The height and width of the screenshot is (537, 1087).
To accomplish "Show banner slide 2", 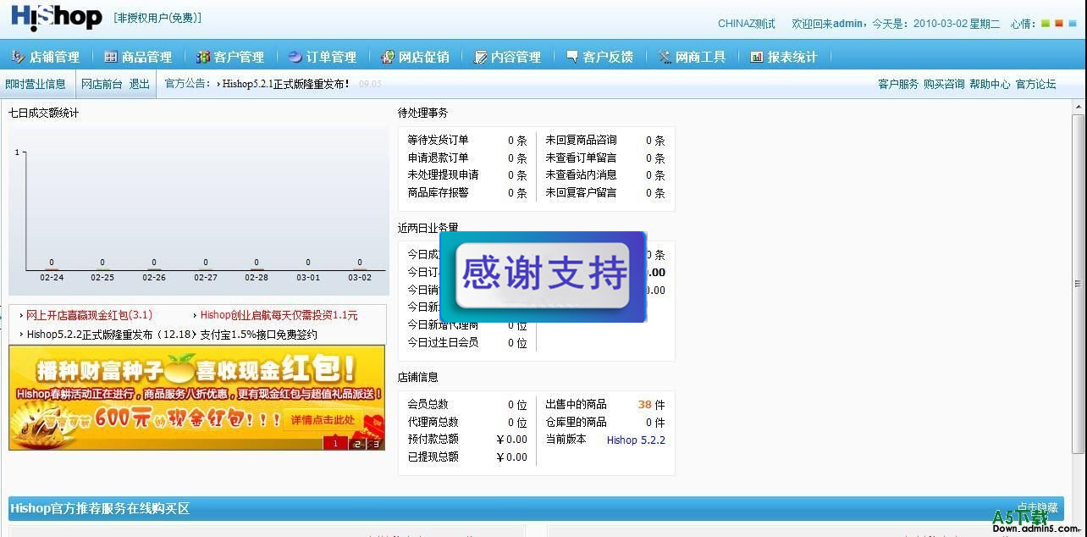I will click(356, 443).
